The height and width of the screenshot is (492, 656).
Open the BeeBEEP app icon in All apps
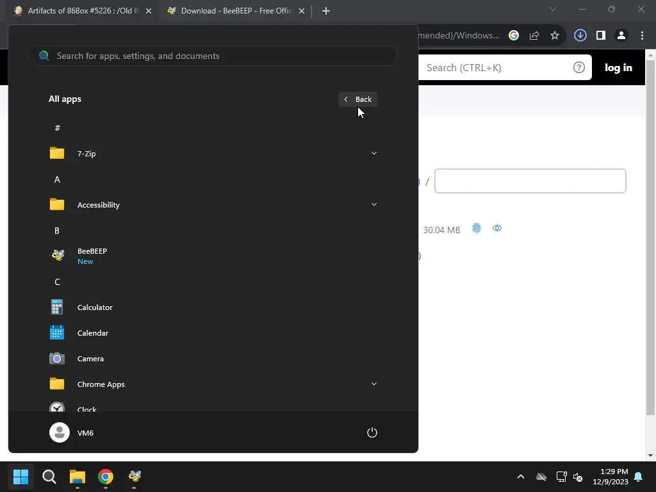57,255
